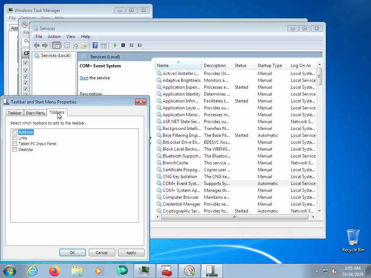Click the Show Desktop strip beside the clock
This screenshot has width=371, height=278.
368,271
